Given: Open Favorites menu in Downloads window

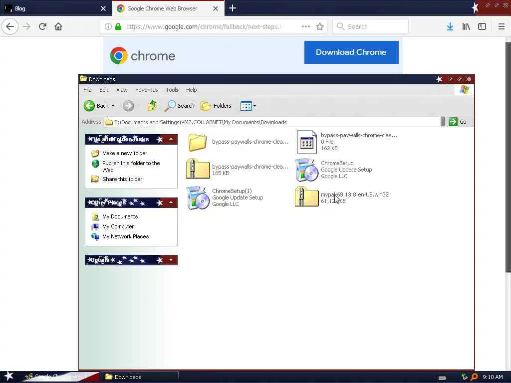Looking at the screenshot, I should 146,90.
